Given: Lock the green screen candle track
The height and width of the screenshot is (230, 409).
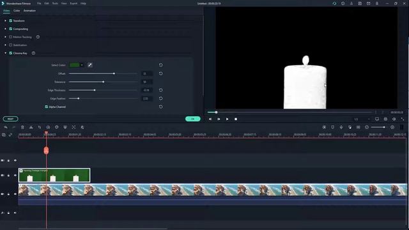Looking at the screenshot, I should click(x=8, y=175).
